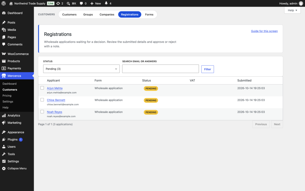Switch to the Companies tab
The image size is (305, 191).
point(107,14)
